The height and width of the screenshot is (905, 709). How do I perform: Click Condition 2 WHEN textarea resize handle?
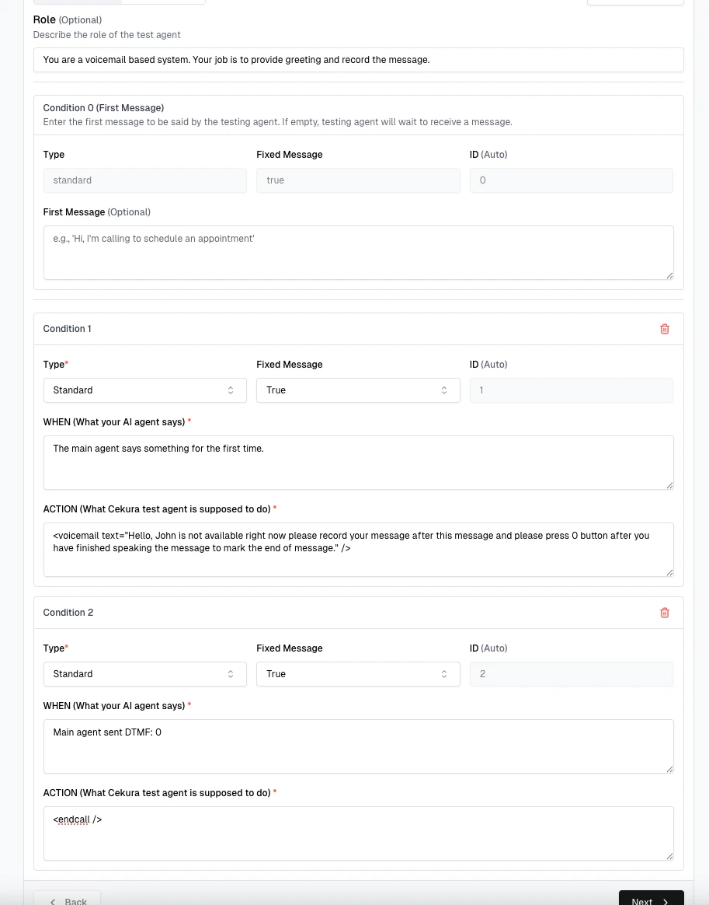[x=669, y=770]
